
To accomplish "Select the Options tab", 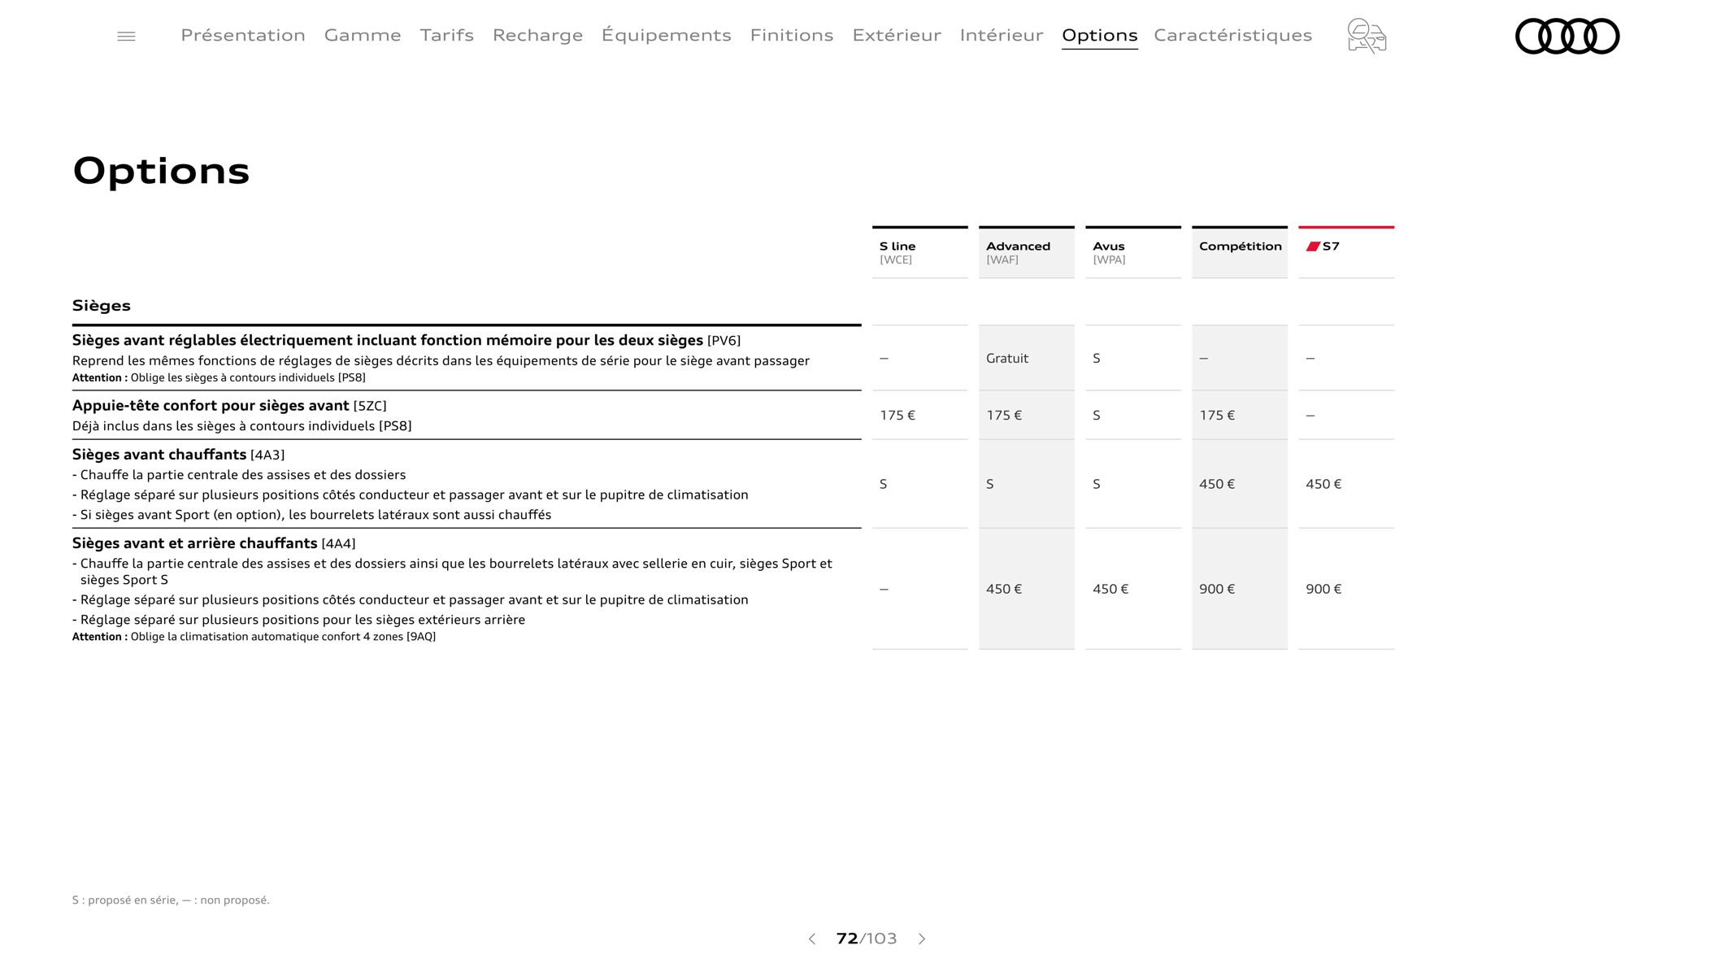I will pos(1100,35).
